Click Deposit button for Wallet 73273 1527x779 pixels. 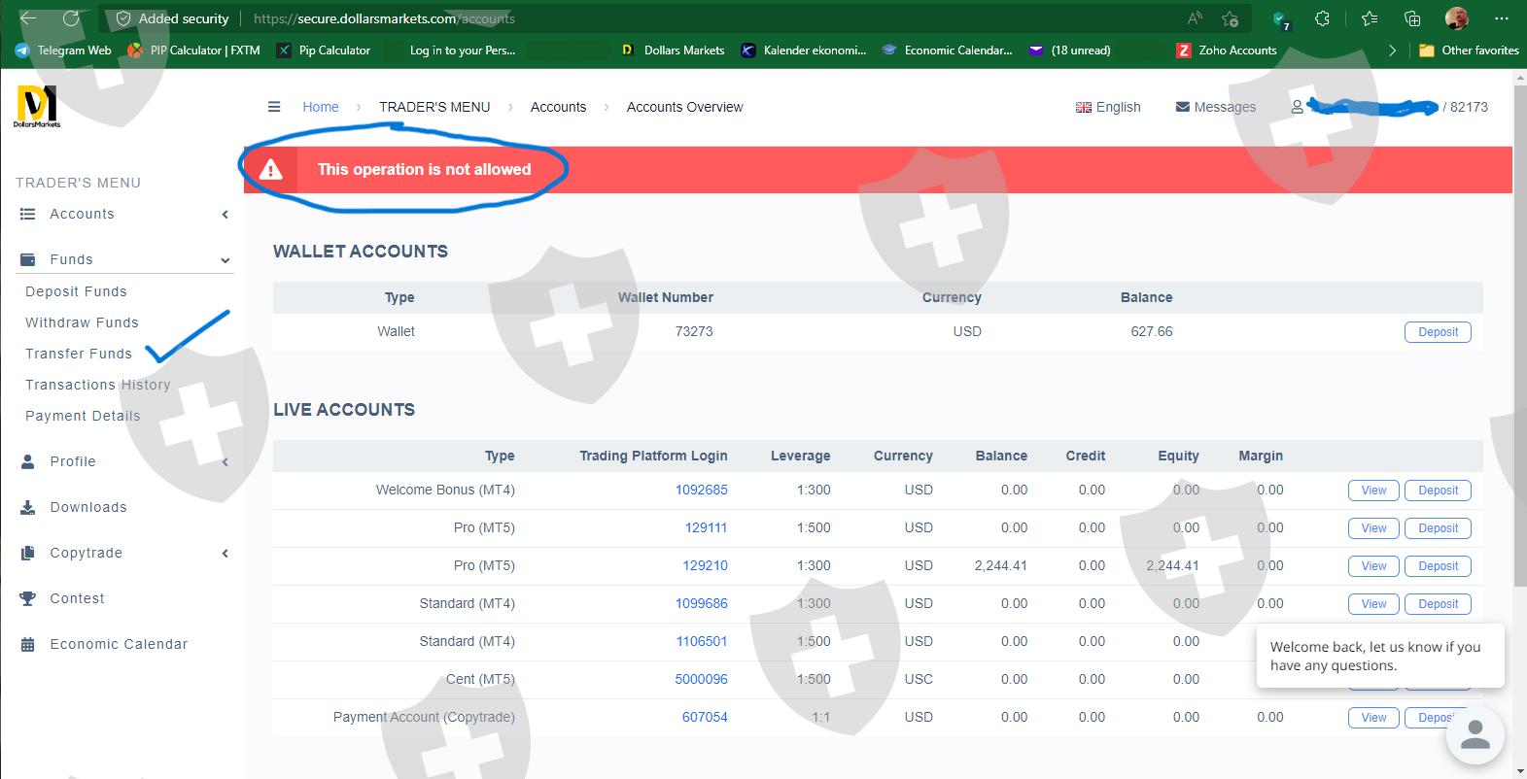(1437, 332)
